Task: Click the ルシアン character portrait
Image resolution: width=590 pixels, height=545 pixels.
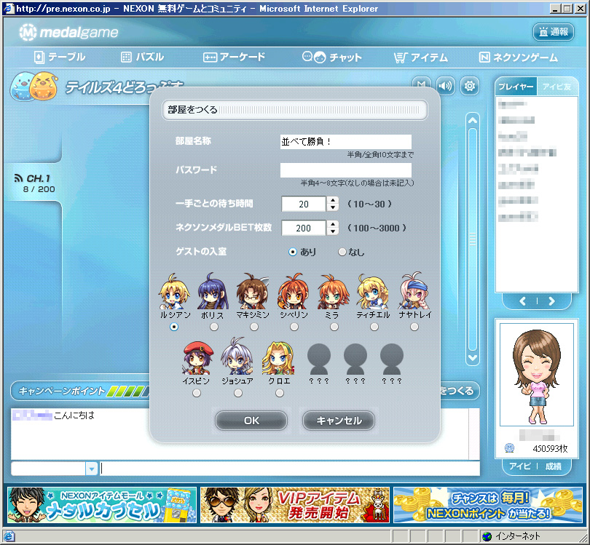Action: (x=174, y=291)
